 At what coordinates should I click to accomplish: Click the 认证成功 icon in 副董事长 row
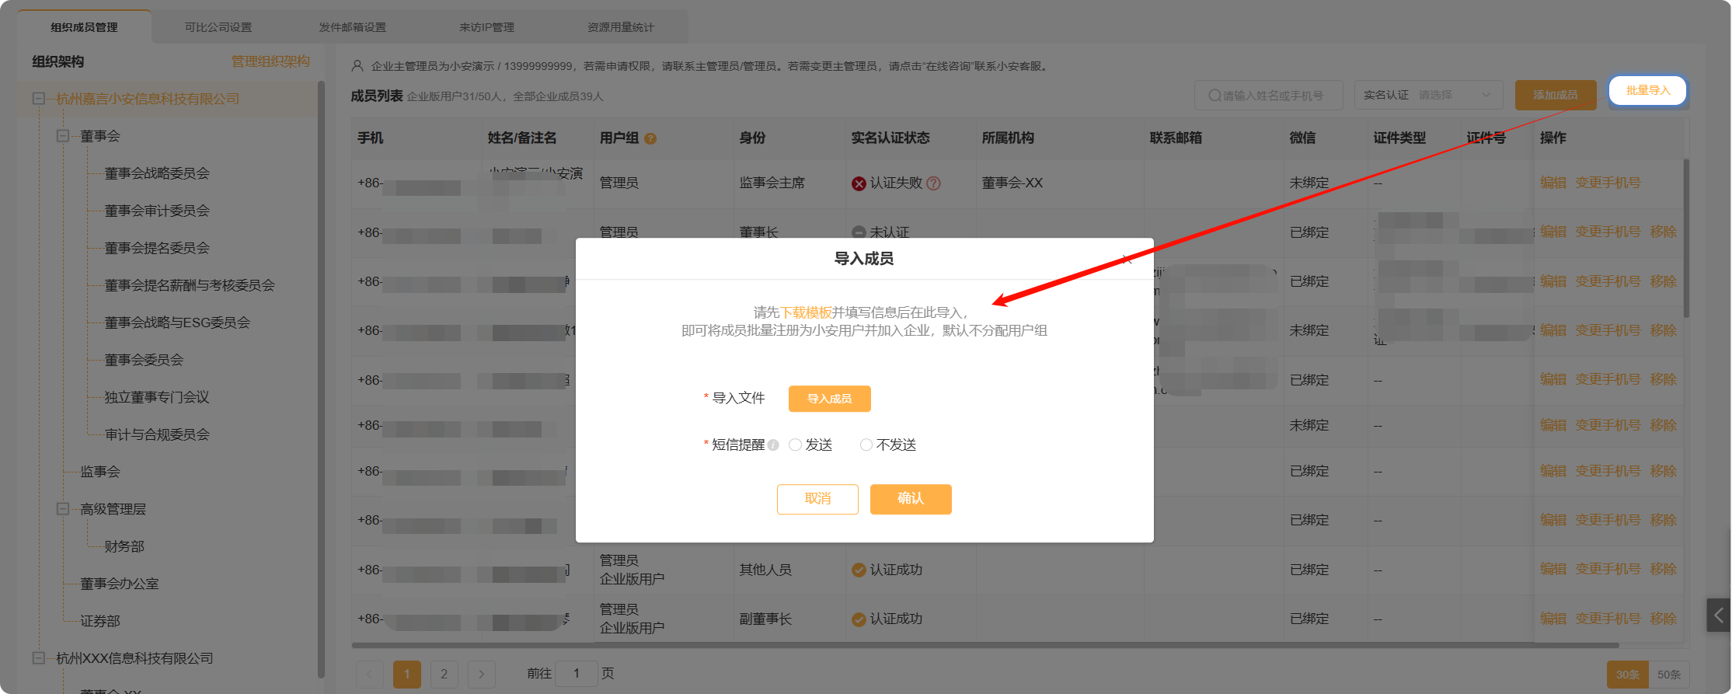pyautogui.click(x=859, y=619)
